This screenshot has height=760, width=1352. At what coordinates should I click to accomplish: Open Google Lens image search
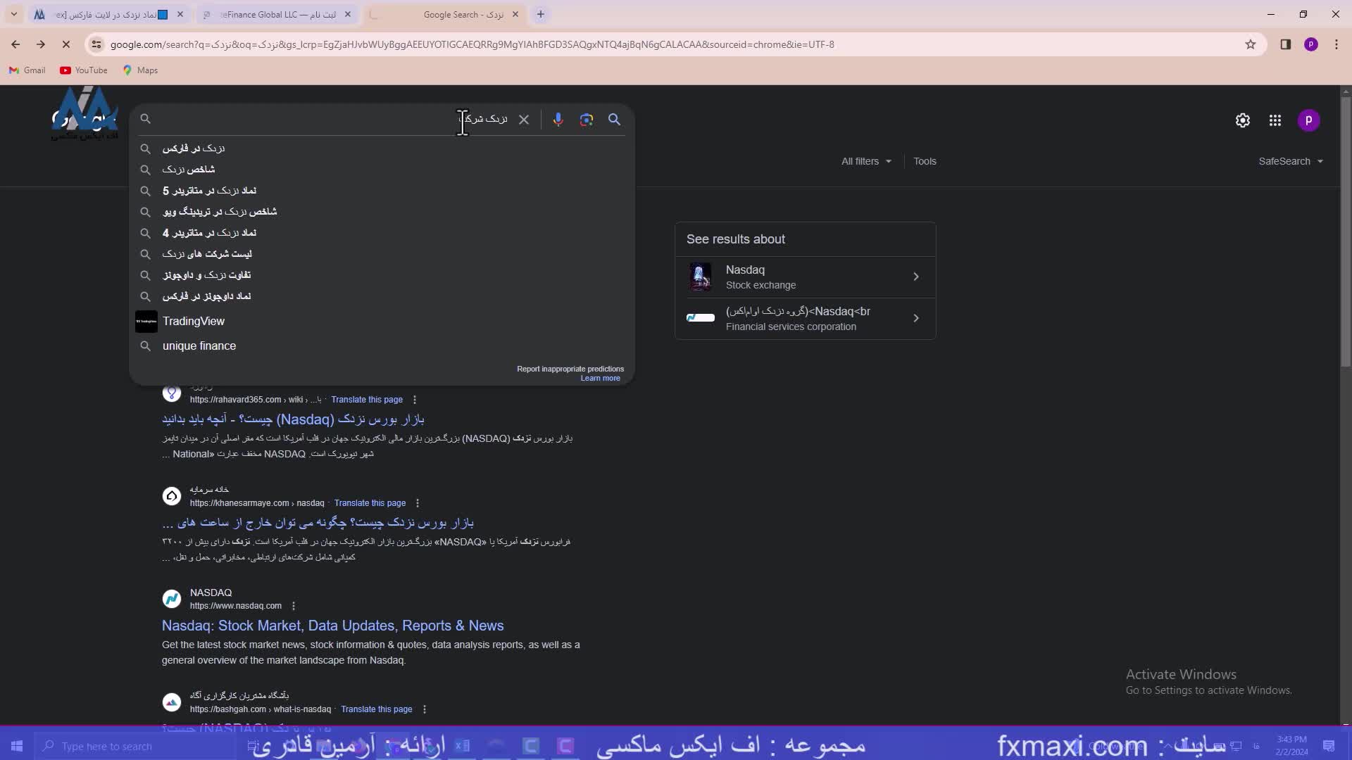coord(587,120)
